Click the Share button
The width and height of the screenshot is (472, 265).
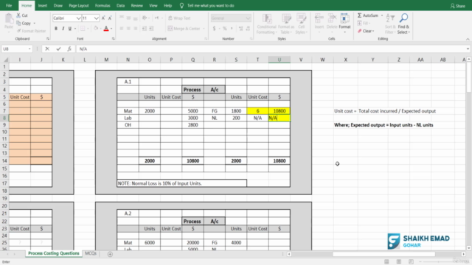pyautogui.click(x=457, y=6)
